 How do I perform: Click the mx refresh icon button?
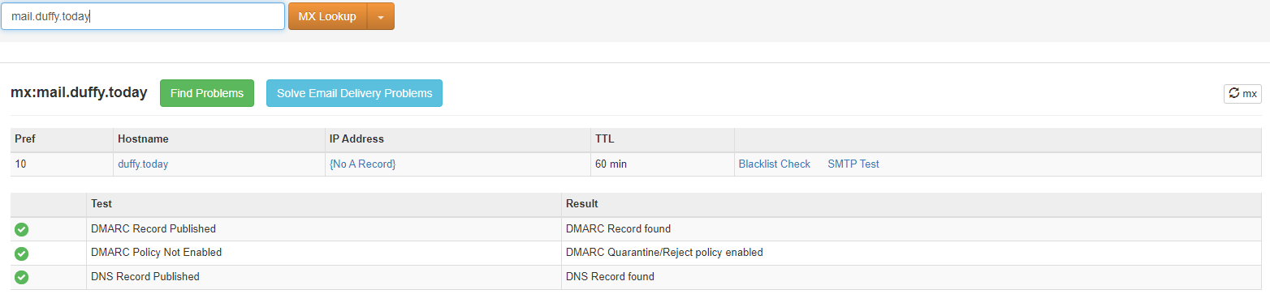tap(1242, 94)
